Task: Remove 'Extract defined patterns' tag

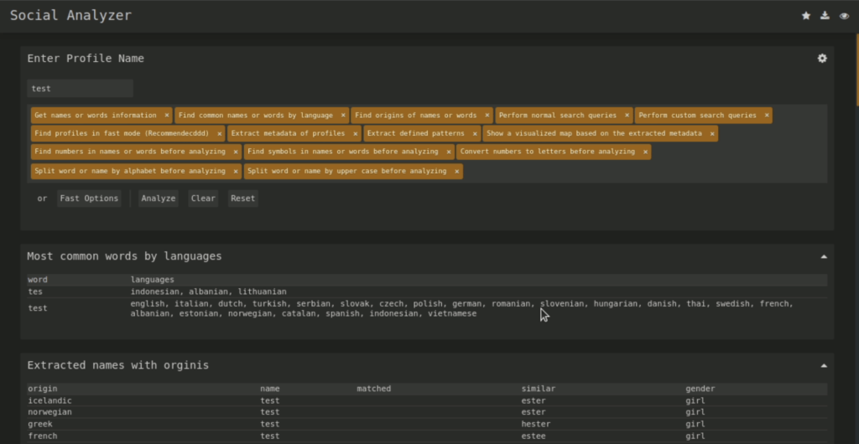Action: (x=475, y=134)
